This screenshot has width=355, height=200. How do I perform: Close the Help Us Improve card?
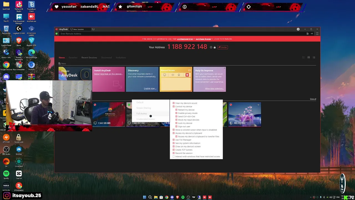pos(224,68)
